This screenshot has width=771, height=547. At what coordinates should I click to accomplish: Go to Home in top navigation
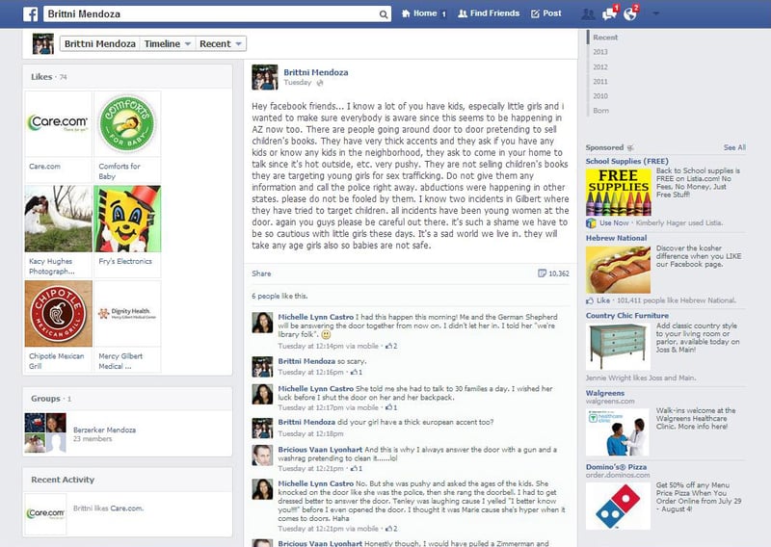pos(424,13)
